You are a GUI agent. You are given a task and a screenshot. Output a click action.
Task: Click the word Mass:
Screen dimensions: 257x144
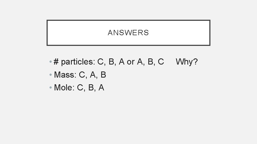(66, 75)
